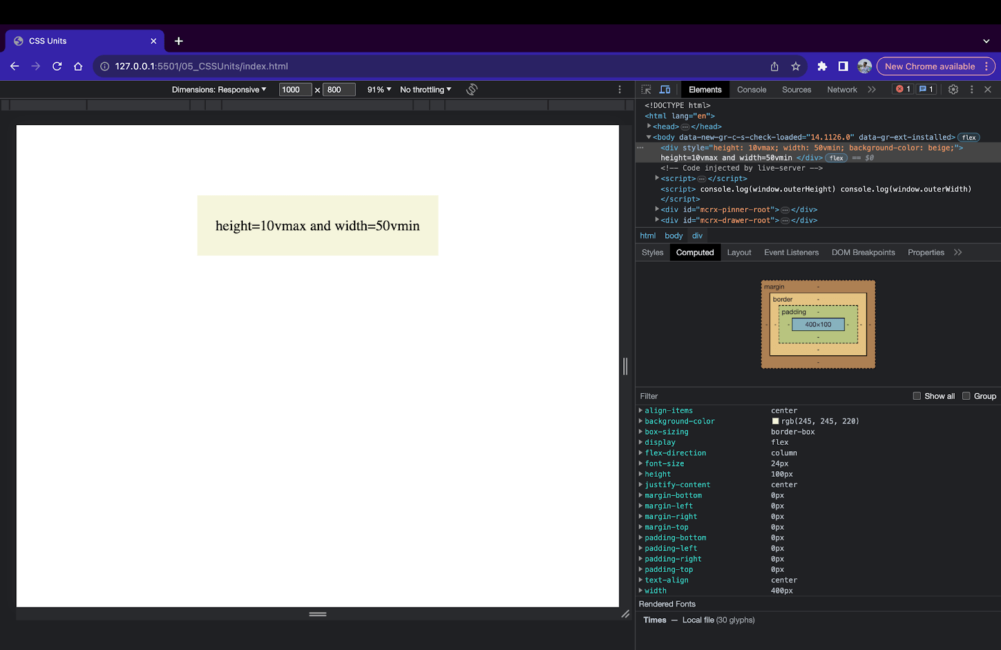Open DevTools settings gear
This screenshot has width=1001, height=650.
click(x=953, y=89)
